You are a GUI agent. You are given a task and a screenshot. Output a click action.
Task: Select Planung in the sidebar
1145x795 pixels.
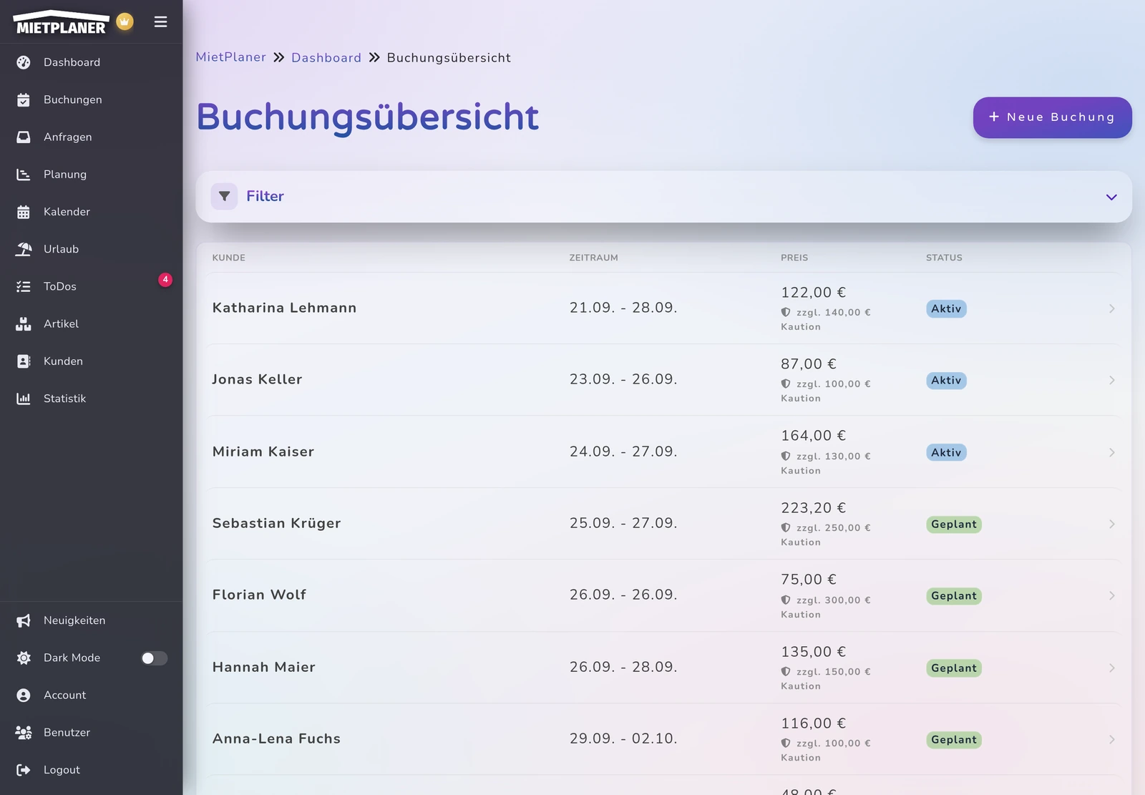click(x=91, y=174)
